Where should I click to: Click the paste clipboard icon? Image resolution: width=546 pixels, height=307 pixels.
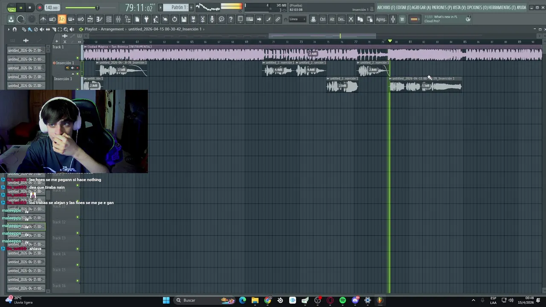pos(369,19)
